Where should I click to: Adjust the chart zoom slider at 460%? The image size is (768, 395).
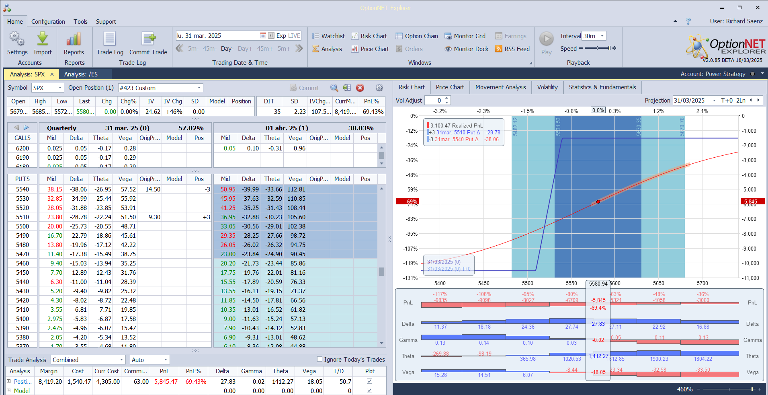tap(729, 389)
